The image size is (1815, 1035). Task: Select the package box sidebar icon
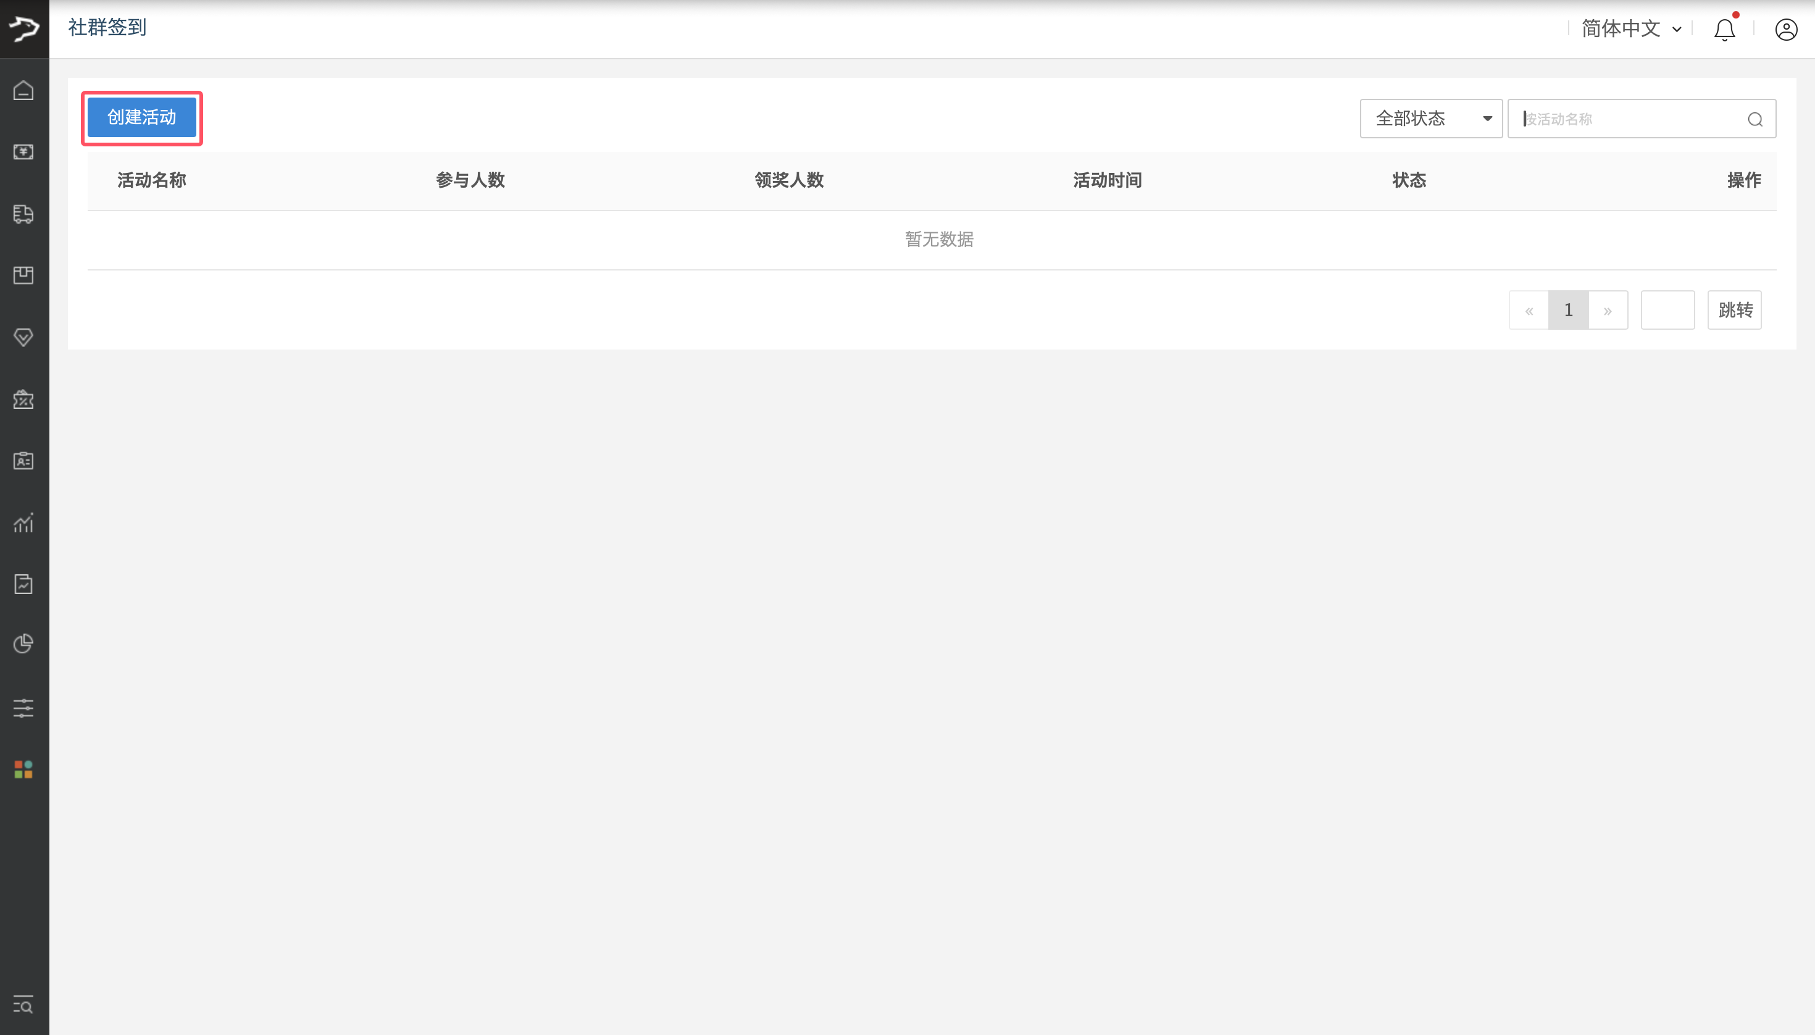[23, 275]
